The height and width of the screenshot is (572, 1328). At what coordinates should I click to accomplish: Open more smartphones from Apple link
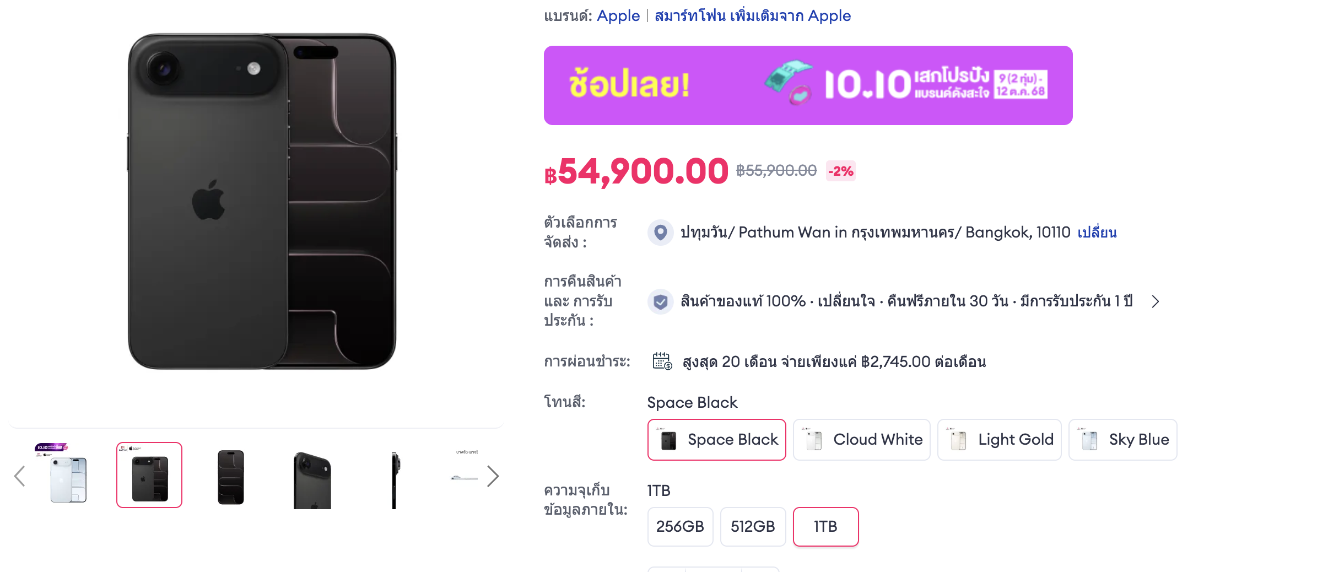pyautogui.click(x=752, y=15)
